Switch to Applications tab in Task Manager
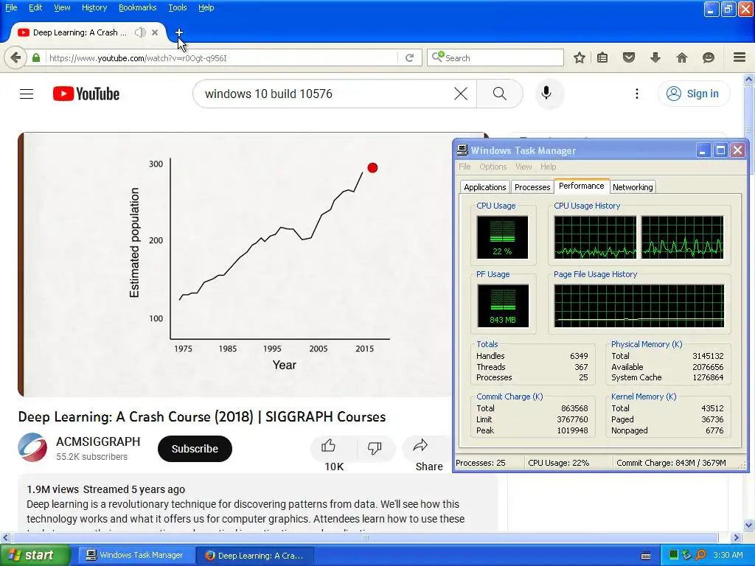755x566 pixels. (484, 187)
